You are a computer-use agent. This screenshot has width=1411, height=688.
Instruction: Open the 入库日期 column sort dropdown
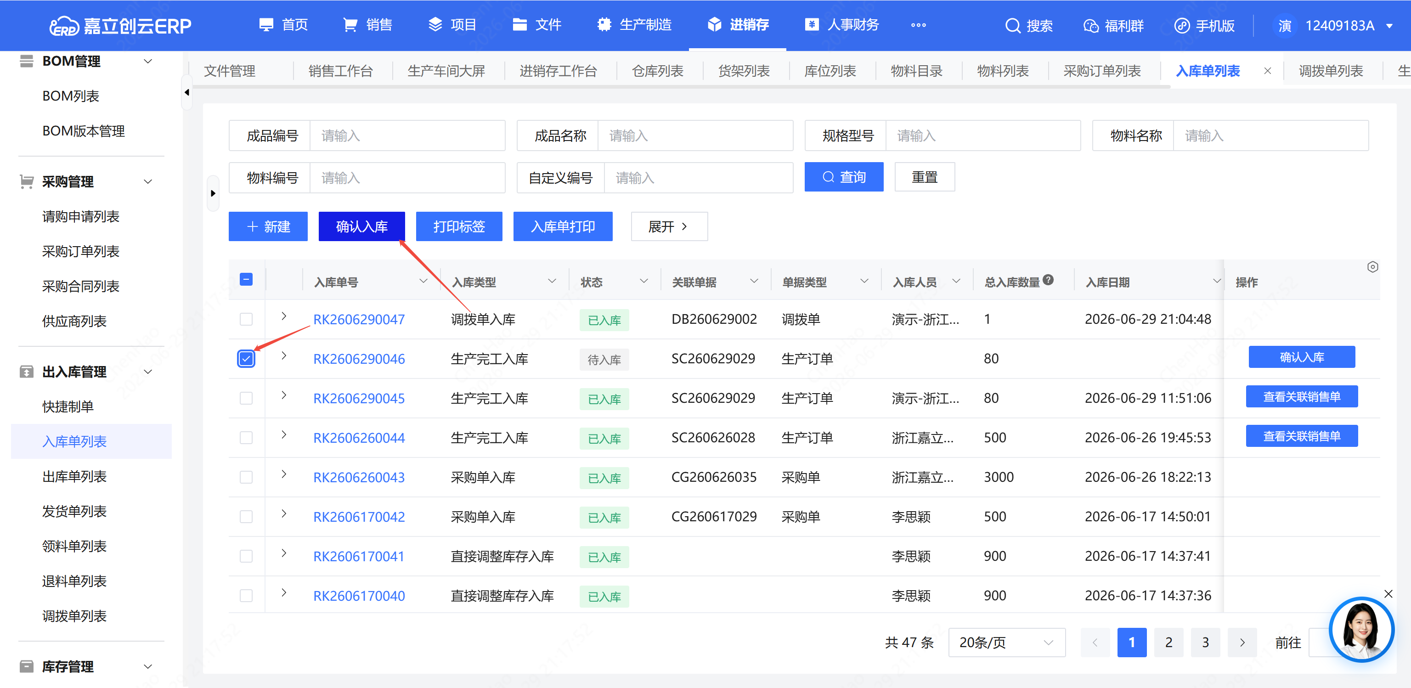tap(1217, 282)
